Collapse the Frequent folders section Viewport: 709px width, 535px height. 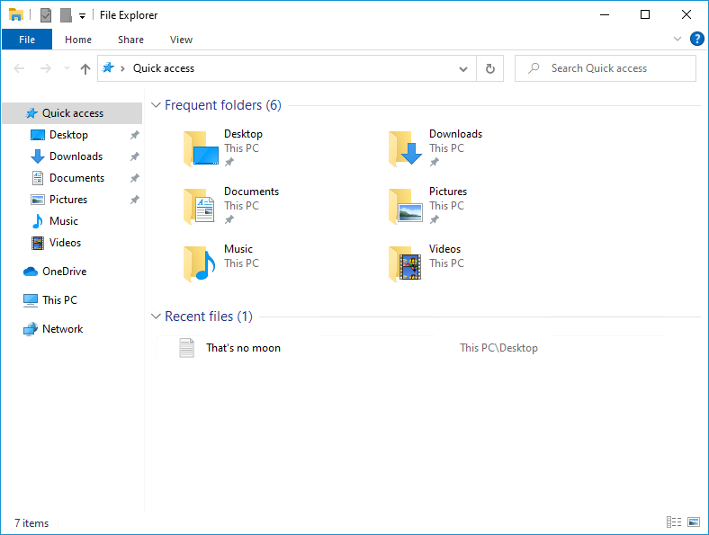click(156, 105)
